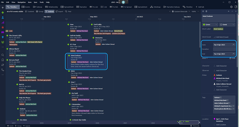Open the Timeline view dropdown tab
The height and width of the screenshot is (127, 239).
(13, 7)
